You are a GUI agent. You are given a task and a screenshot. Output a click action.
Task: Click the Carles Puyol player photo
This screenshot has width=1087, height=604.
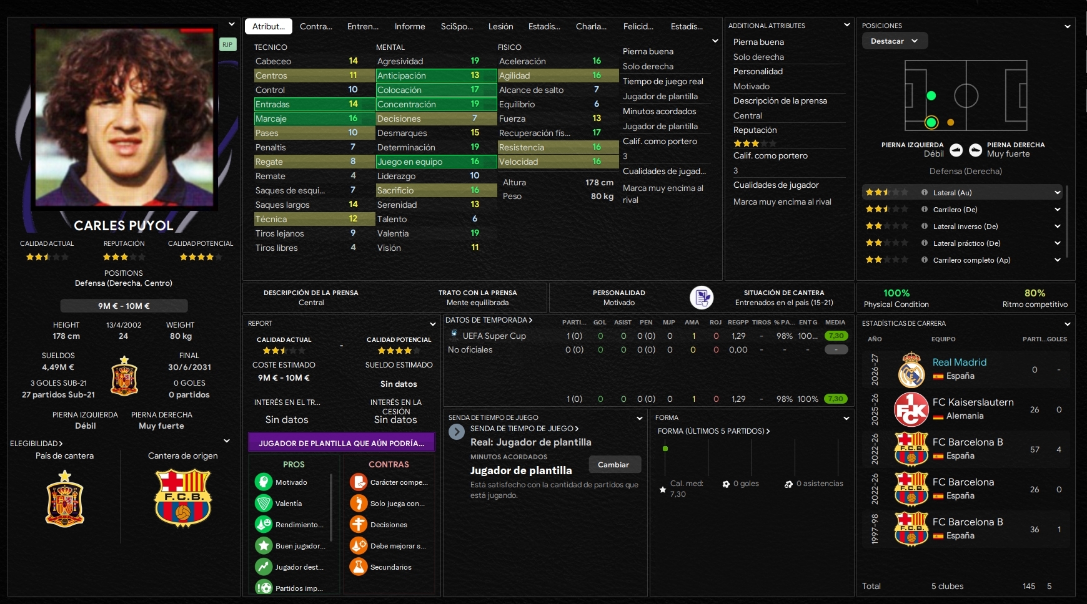pyautogui.click(x=124, y=117)
